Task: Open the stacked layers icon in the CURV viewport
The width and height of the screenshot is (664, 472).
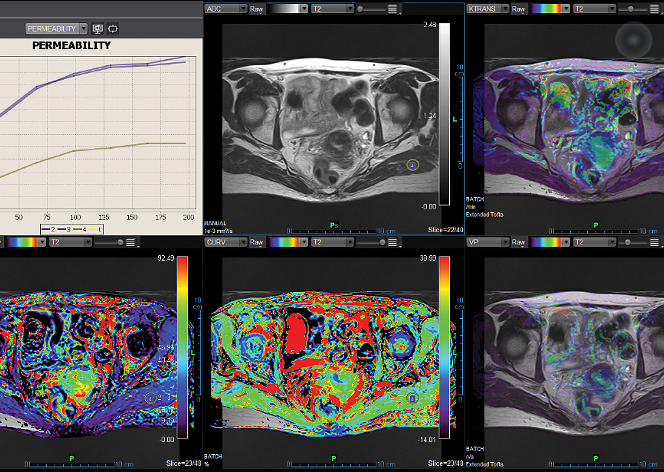Action: (x=393, y=242)
